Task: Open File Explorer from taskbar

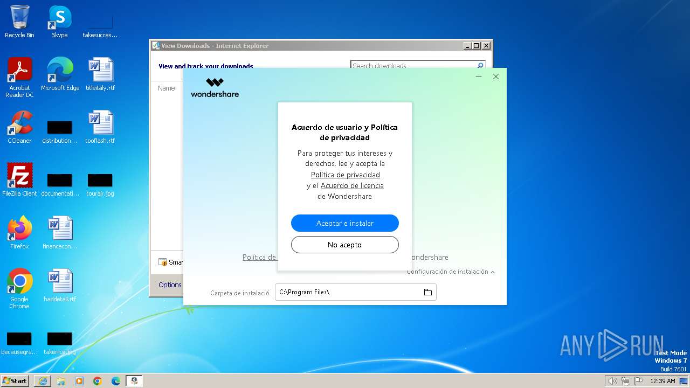Action: (61, 381)
